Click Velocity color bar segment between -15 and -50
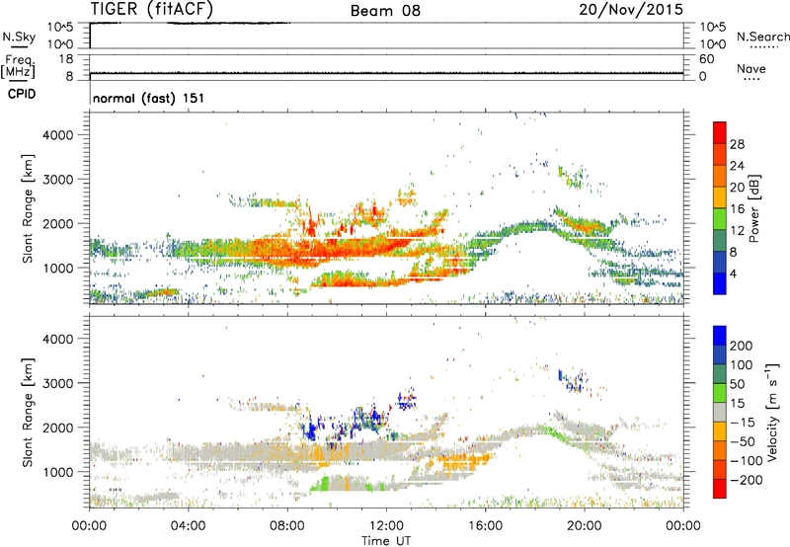The width and height of the screenshot is (790, 547). (720, 431)
